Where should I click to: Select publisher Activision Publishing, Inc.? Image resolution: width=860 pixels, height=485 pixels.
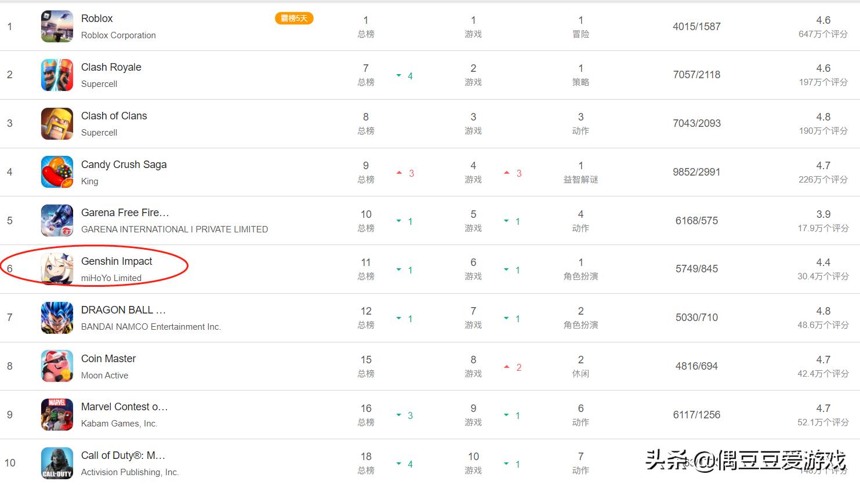tap(130, 472)
